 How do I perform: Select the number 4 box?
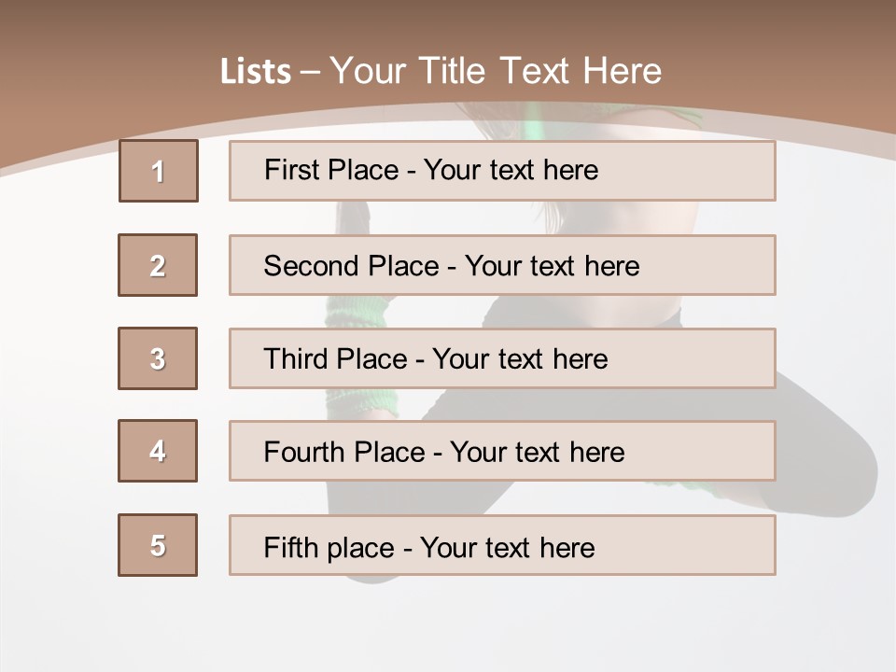pyautogui.click(x=158, y=451)
